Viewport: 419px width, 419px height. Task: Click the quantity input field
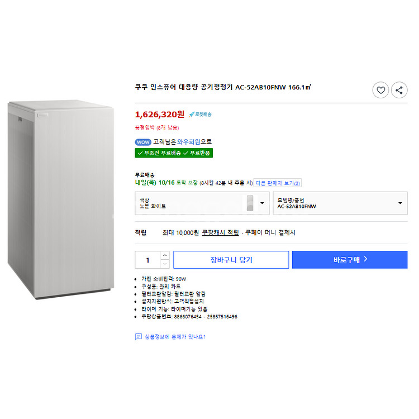click(x=148, y=260)
